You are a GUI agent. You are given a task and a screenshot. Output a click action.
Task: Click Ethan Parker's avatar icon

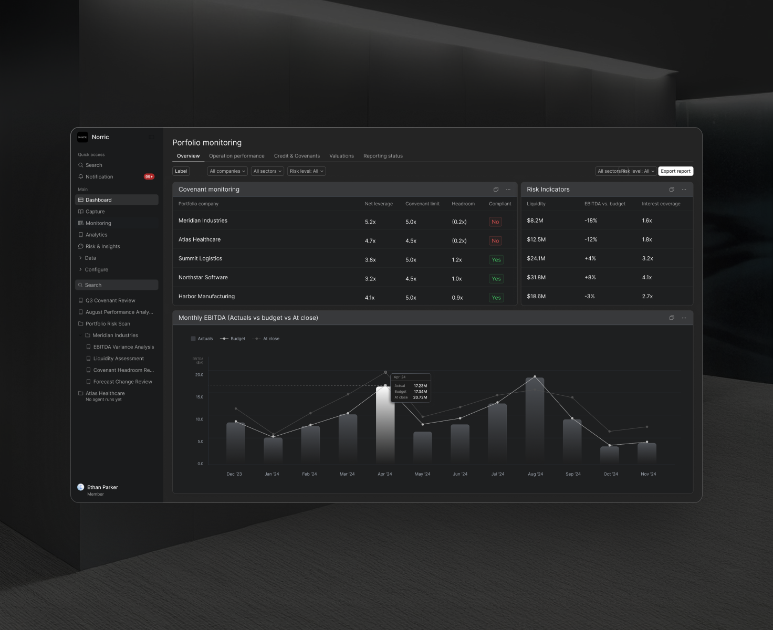[x=81, y=487]
